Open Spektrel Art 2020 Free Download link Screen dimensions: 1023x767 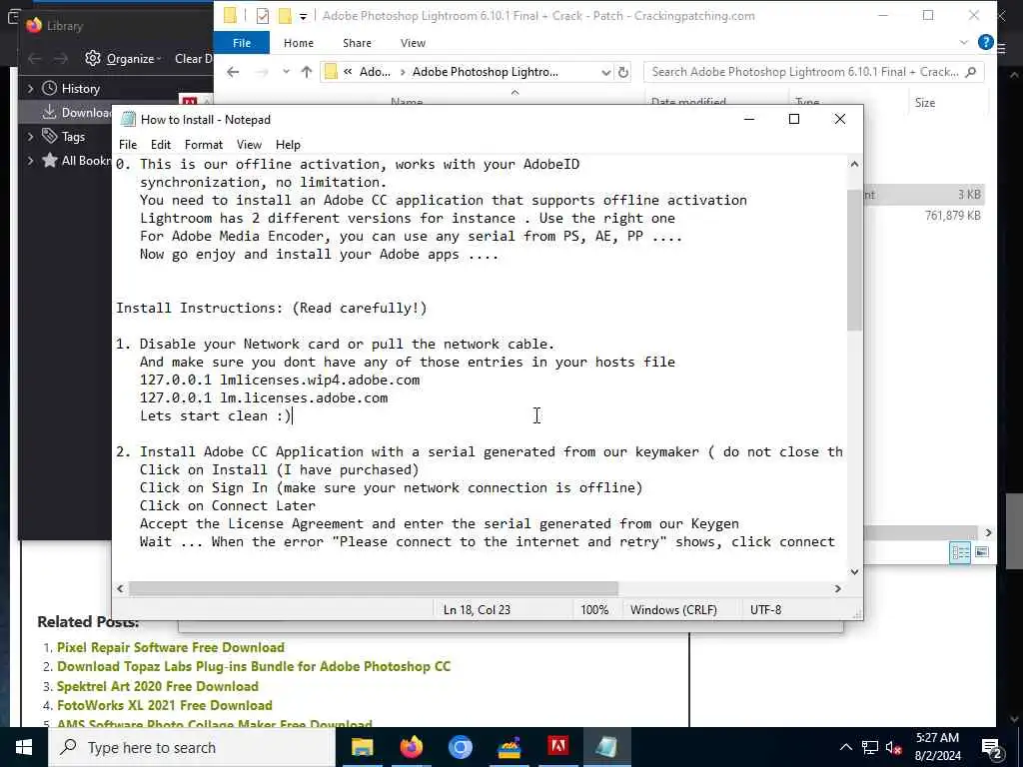[x=157, y=686]
